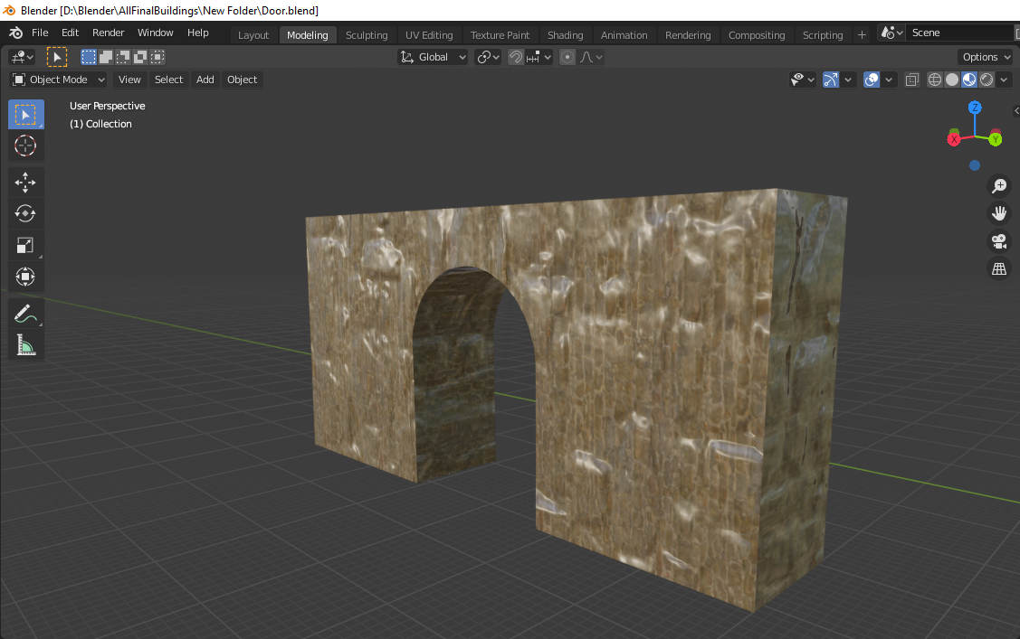Image resolution: width=1020 pixels, height=639 pixels.
Task: Switch to Wireframe viewport shading
Action: pyautogui.click(x=935, y=80)
